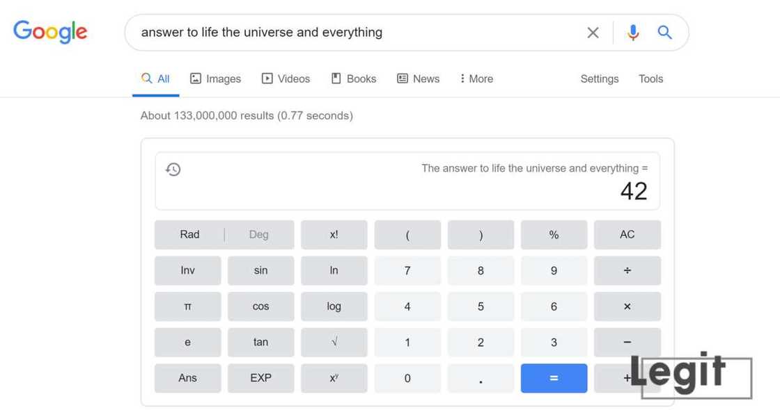Switch to the Videos tab
780x410 pixels.
[x=286, y=79]
